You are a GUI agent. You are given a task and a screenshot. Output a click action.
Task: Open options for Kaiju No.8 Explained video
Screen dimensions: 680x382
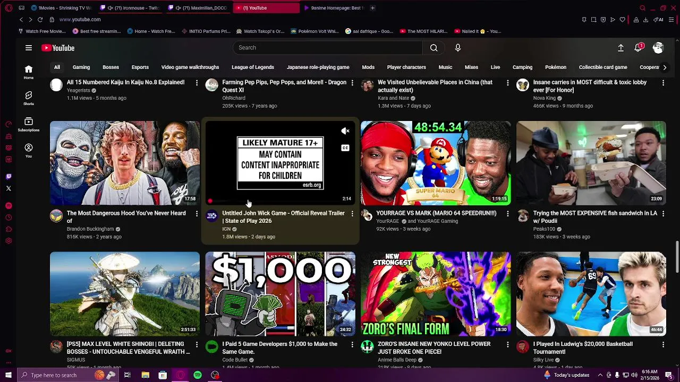click(x=197, y=83)
